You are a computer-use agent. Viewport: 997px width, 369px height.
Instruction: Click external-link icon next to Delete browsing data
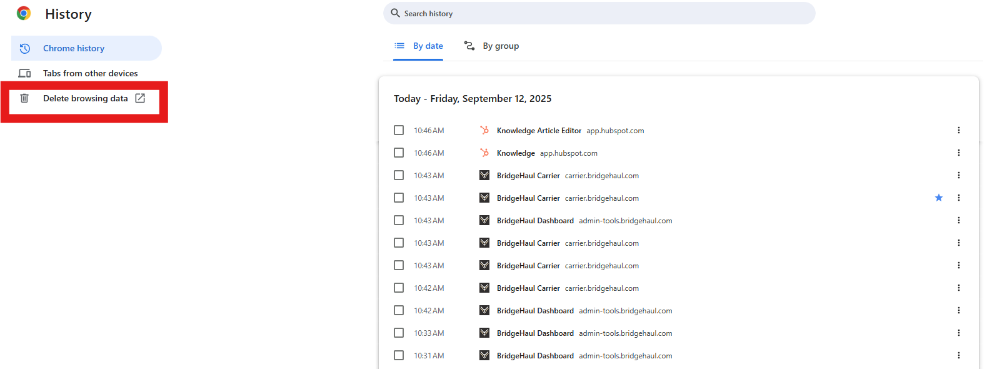point(140,98)
